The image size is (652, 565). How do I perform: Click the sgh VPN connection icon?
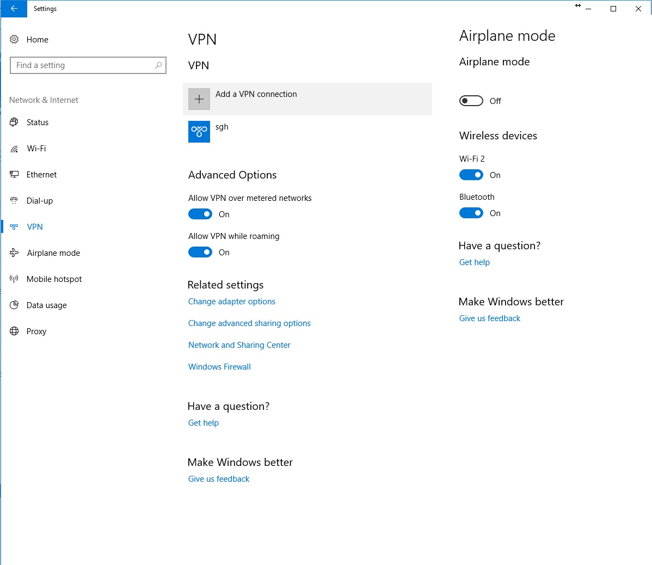[199, 131]
